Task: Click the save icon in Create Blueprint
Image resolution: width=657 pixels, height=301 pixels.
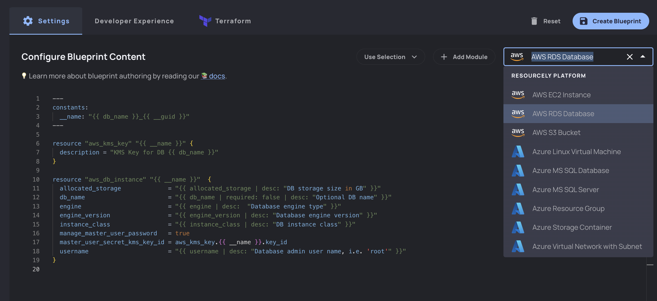Action: coord(583,21)
